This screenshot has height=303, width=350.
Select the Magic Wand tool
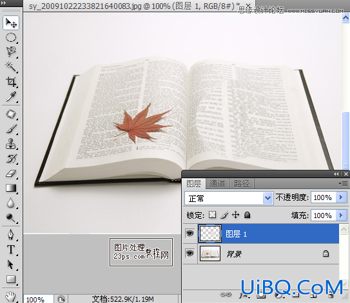point(11,67)
